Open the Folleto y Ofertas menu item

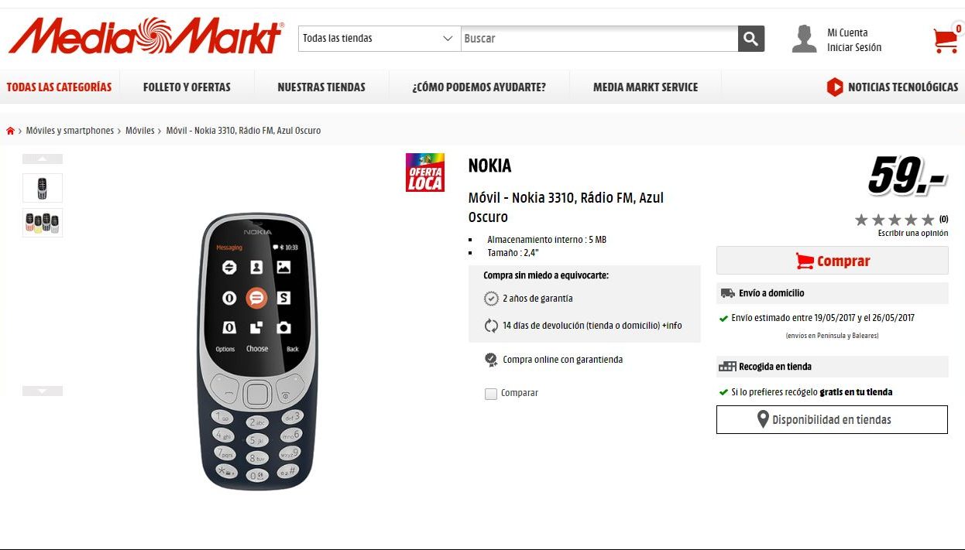point(187,87)
